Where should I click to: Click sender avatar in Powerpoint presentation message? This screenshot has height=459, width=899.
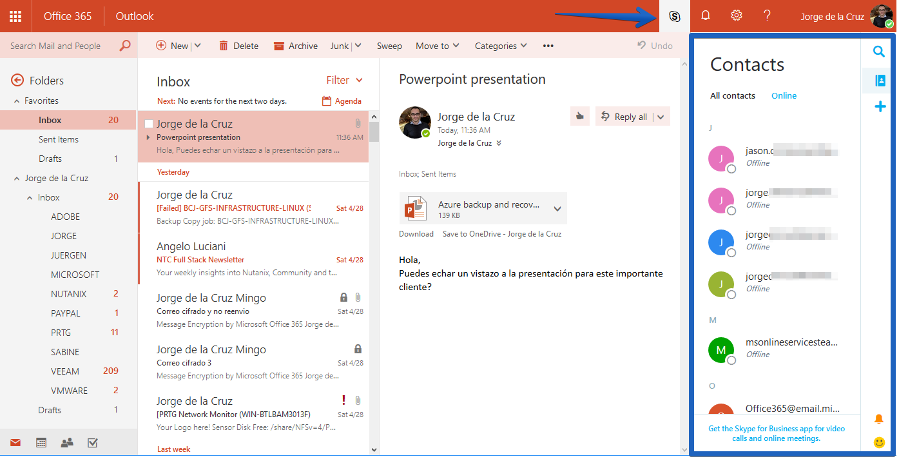415,122
